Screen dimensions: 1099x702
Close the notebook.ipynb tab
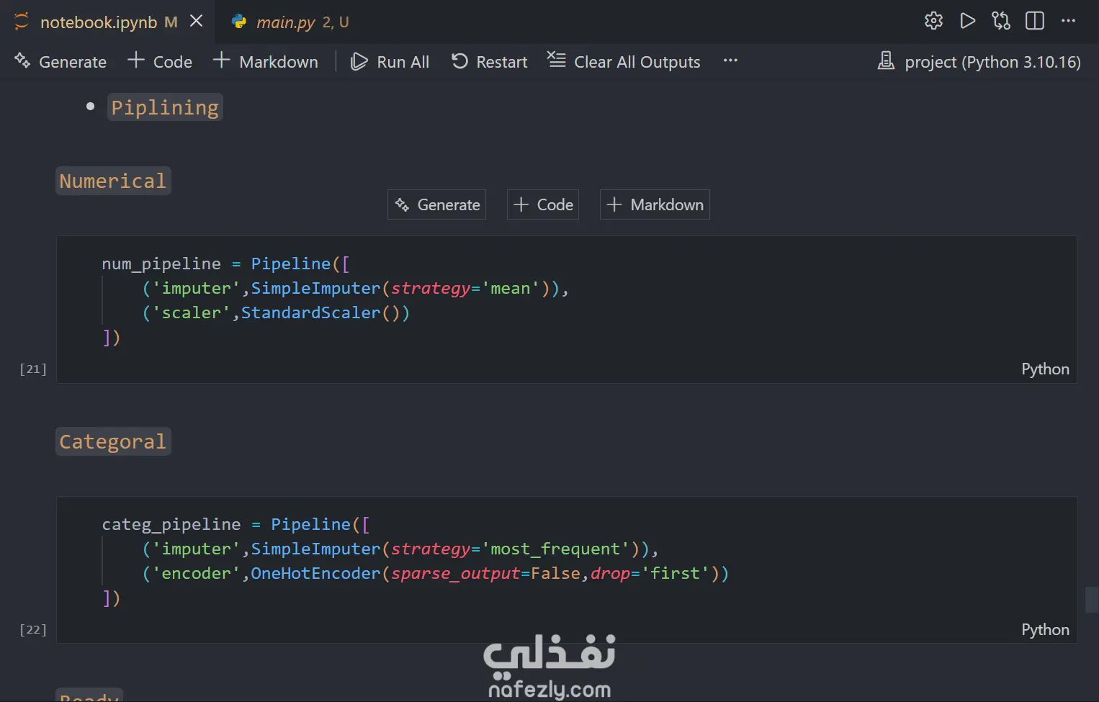point(196,22)
